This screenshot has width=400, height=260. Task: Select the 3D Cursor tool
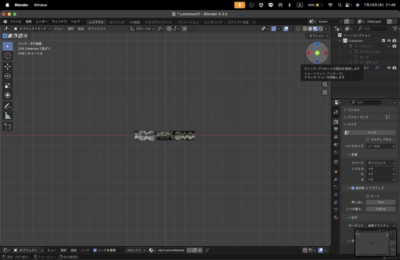[7, 56]
